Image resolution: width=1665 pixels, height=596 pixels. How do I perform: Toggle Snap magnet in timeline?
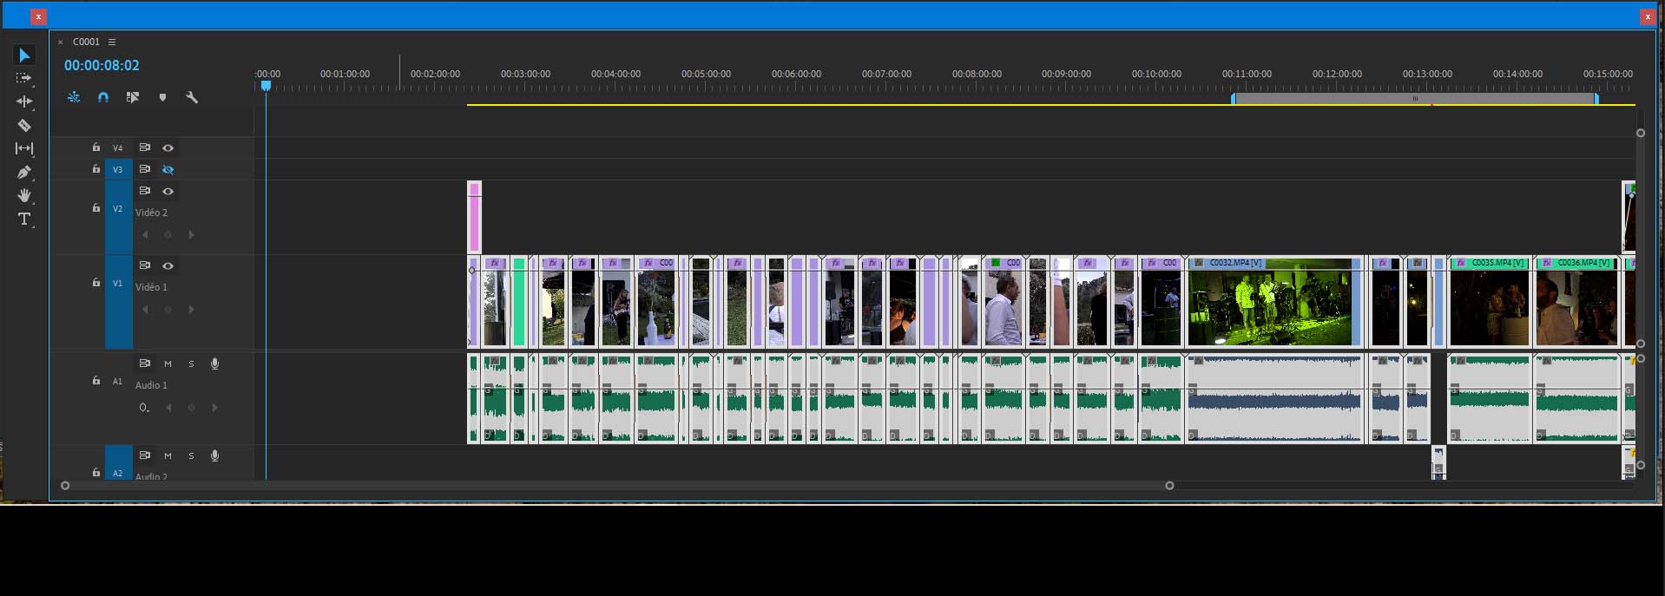click(x=103, y=98)
